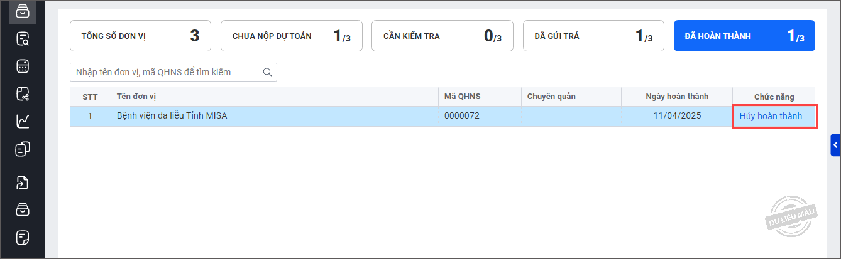The image size is (841, 259).
Task: Click the document import arrow icon in sidebar
Action: [23, 183]
